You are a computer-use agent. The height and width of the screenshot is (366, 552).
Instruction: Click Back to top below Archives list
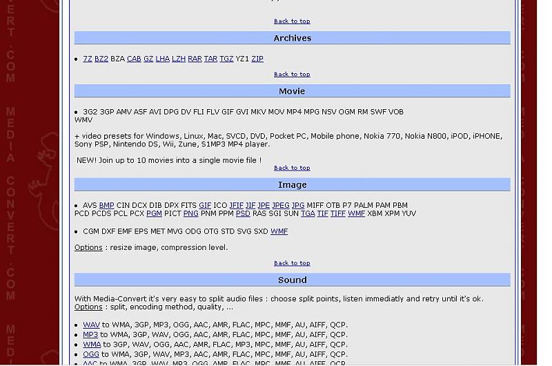pos(292,75)
